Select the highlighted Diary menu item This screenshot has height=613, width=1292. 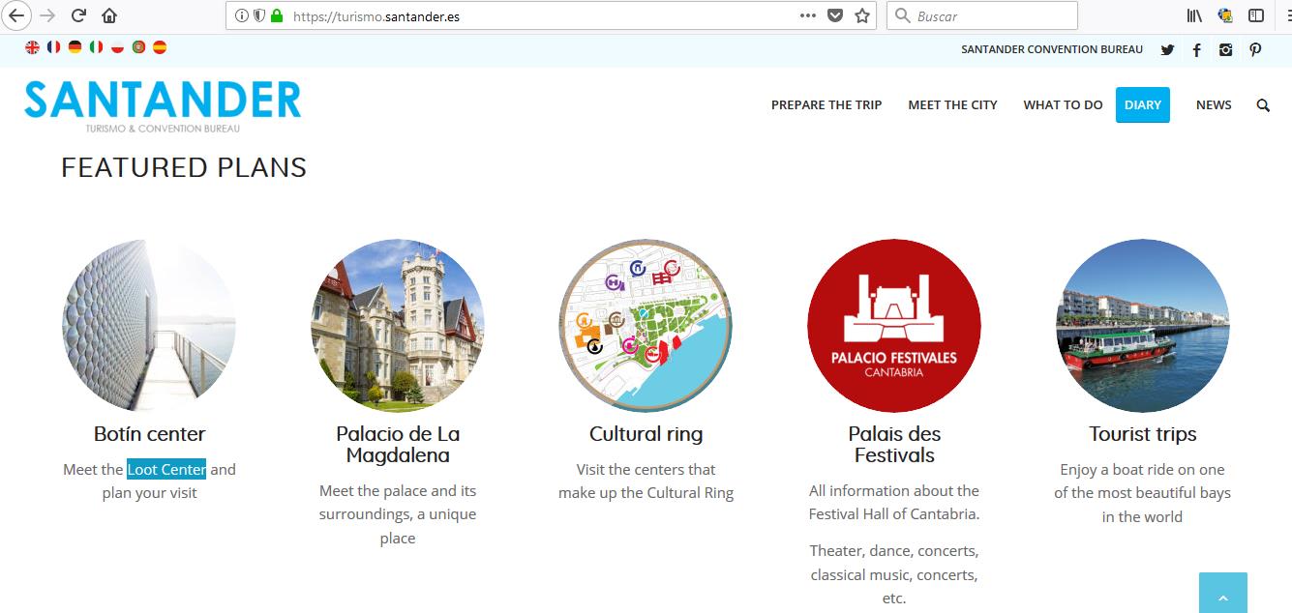pyautogui.click(x=1143, y=105)
